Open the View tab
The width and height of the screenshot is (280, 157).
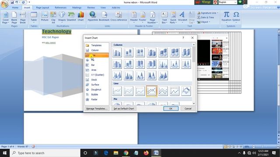click(x=103, y=8)
